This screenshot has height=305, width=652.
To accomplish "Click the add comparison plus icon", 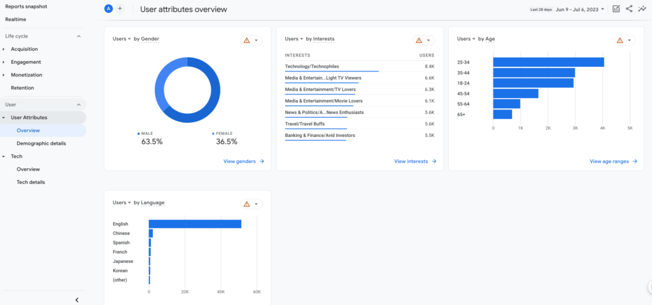I will click(x=120, y=9).
